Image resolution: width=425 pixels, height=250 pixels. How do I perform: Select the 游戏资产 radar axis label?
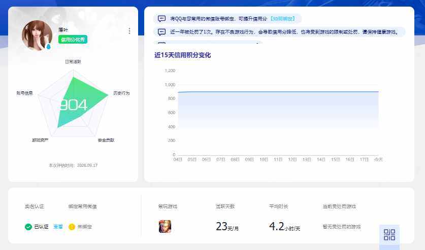(x=40, y=140)
